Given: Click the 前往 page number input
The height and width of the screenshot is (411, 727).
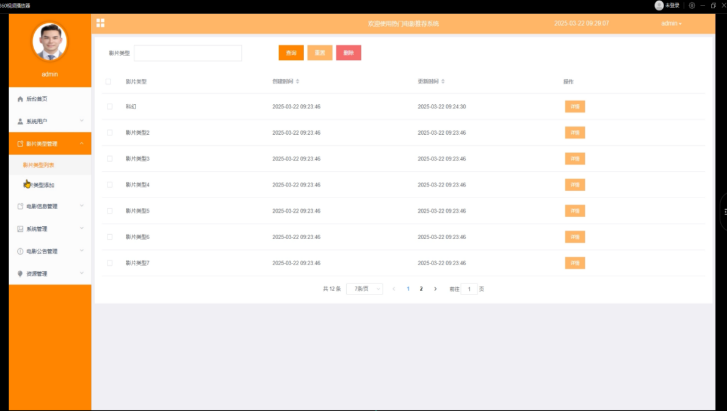Looking at the screenshot, I should (x=469, y=288).
